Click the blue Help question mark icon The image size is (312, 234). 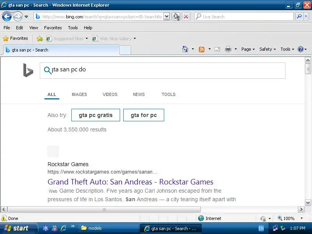tap(300, 49)
